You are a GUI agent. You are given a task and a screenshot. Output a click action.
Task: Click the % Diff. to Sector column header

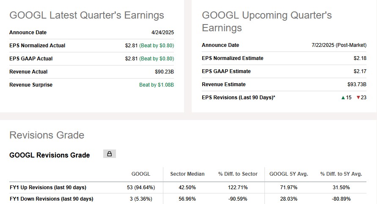[x=237, y=174]
